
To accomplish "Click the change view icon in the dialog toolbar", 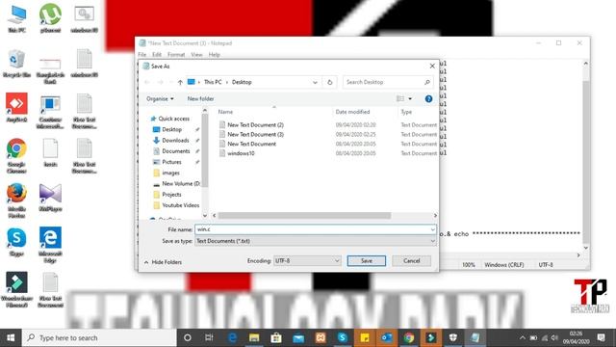I will (400, 98).
